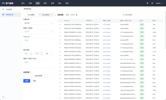
Task: Increase the minimum duration with stepper arrow
Action: [31, 53]
